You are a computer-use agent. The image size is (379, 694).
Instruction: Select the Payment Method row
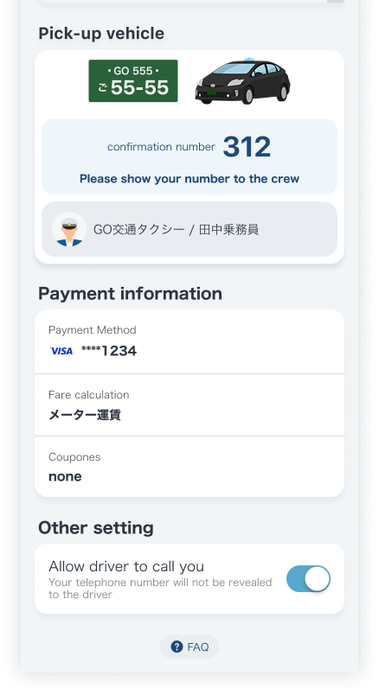point(189,341)
